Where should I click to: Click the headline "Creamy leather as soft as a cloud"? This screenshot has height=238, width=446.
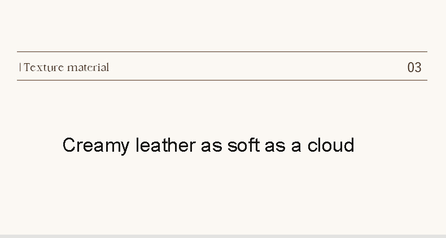208,146
